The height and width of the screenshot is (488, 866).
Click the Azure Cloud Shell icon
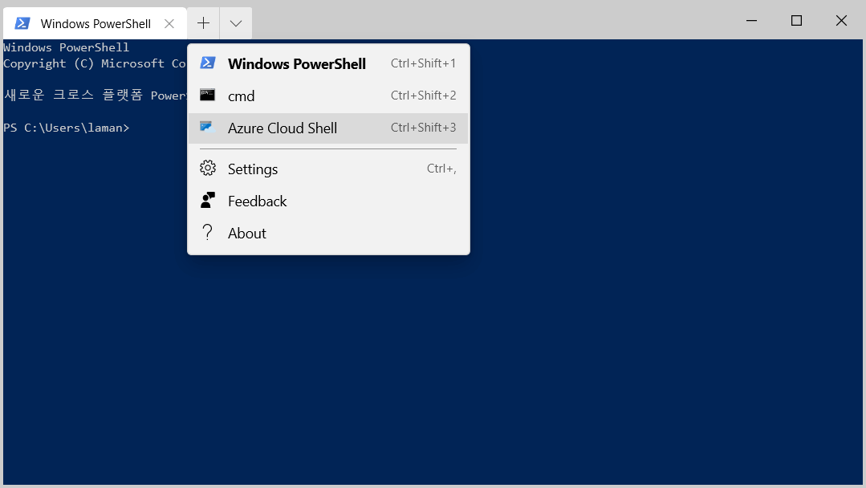point(208,128)
